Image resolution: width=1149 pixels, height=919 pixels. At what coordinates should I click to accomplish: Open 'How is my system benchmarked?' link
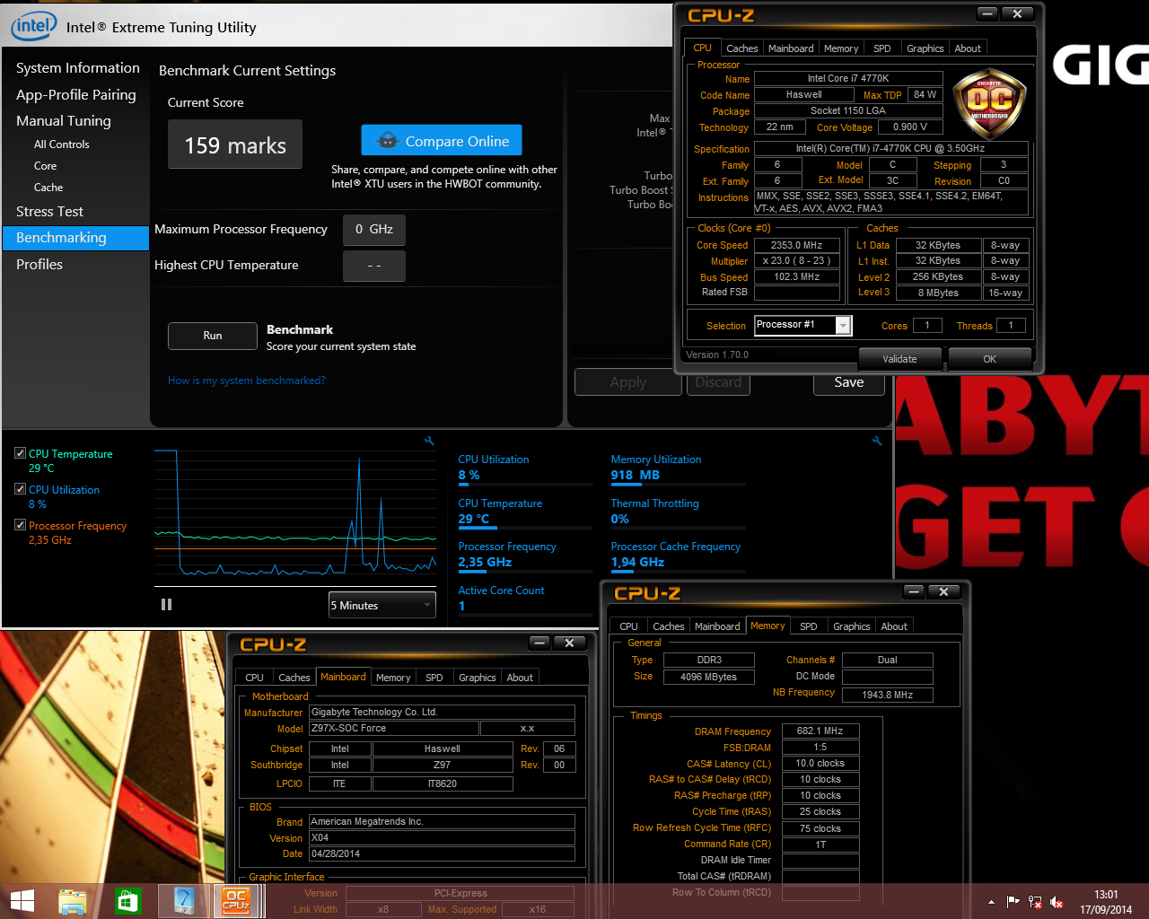tap(247, 381)
